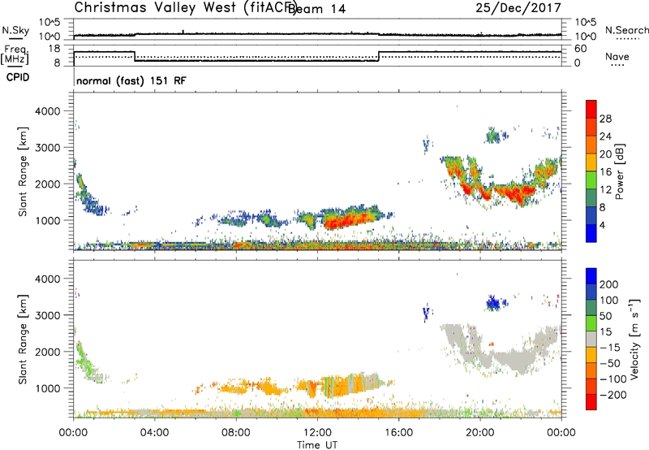This screenshot has width=649, height=450.
Task: Click the power colorbar value '16'
Action: coord(605,172)
